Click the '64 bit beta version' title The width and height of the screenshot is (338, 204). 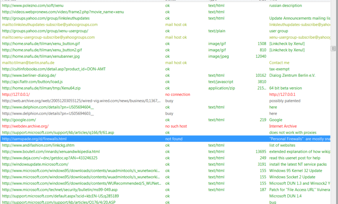tap(286, 88)
